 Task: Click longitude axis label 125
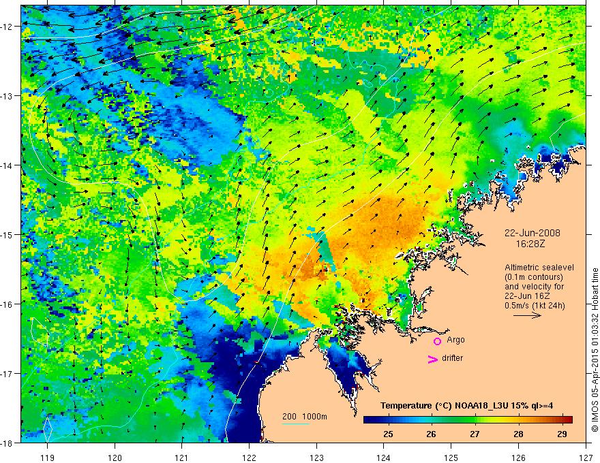click(x=451, y=458)
